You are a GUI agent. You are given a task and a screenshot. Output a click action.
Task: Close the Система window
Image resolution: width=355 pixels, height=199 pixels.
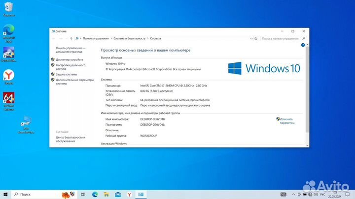coord(304,31)
